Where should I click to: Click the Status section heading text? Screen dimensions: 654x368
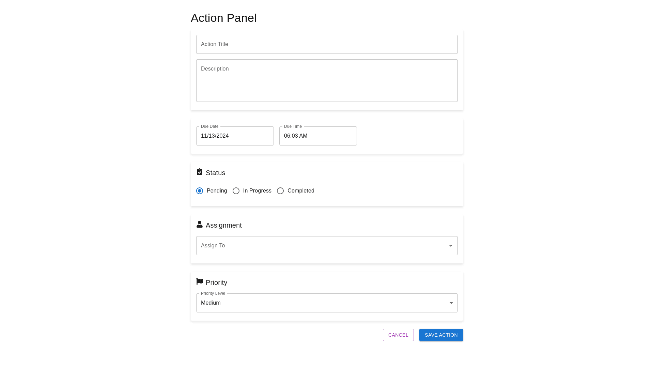[215, 173]
